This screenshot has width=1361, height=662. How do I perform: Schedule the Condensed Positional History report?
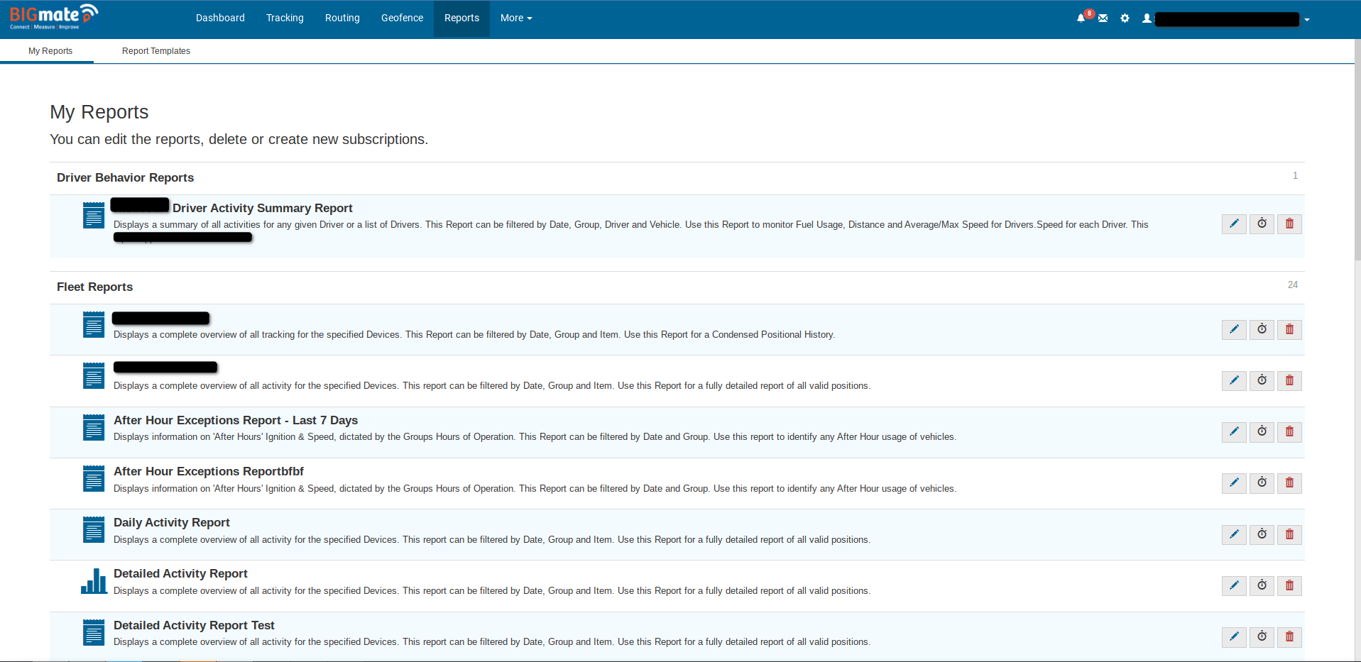pos(1262,330)
